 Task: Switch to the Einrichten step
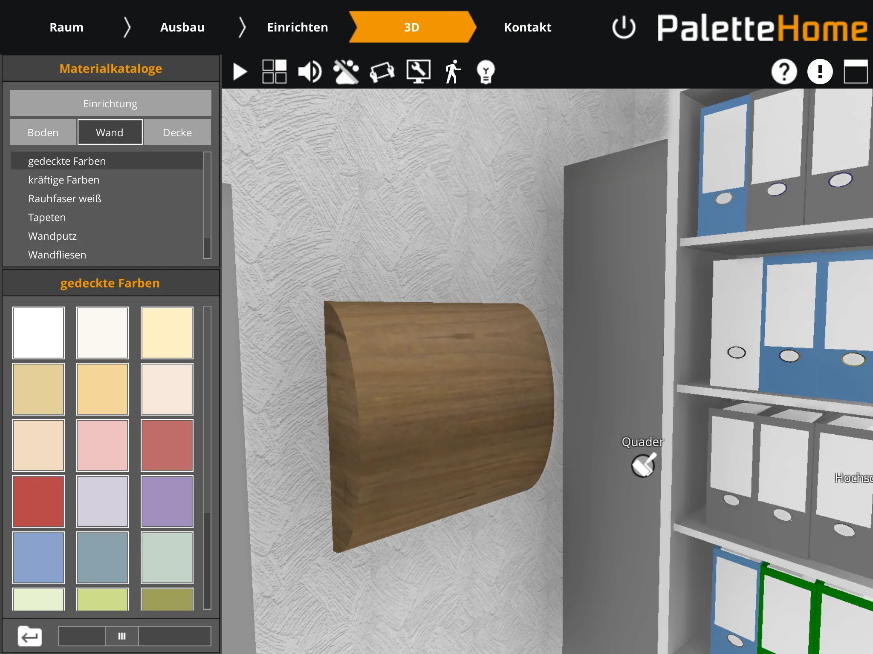tap(298, 27)
